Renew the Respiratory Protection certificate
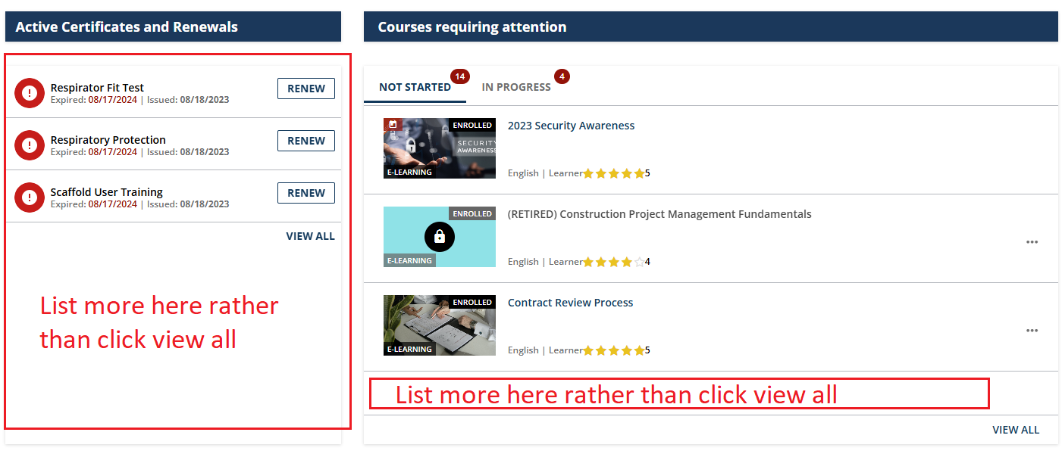The width and height of the screenshot is (1062, 454). point(306,141)
